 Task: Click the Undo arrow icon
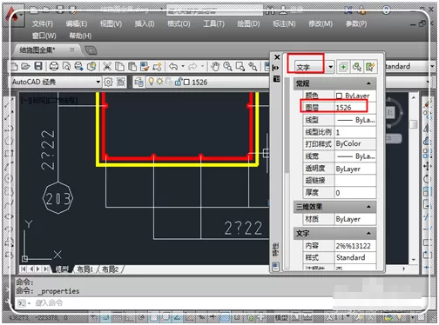(173, 66)
